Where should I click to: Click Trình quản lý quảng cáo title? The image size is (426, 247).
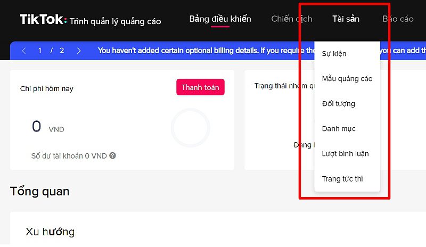point(115,21)
